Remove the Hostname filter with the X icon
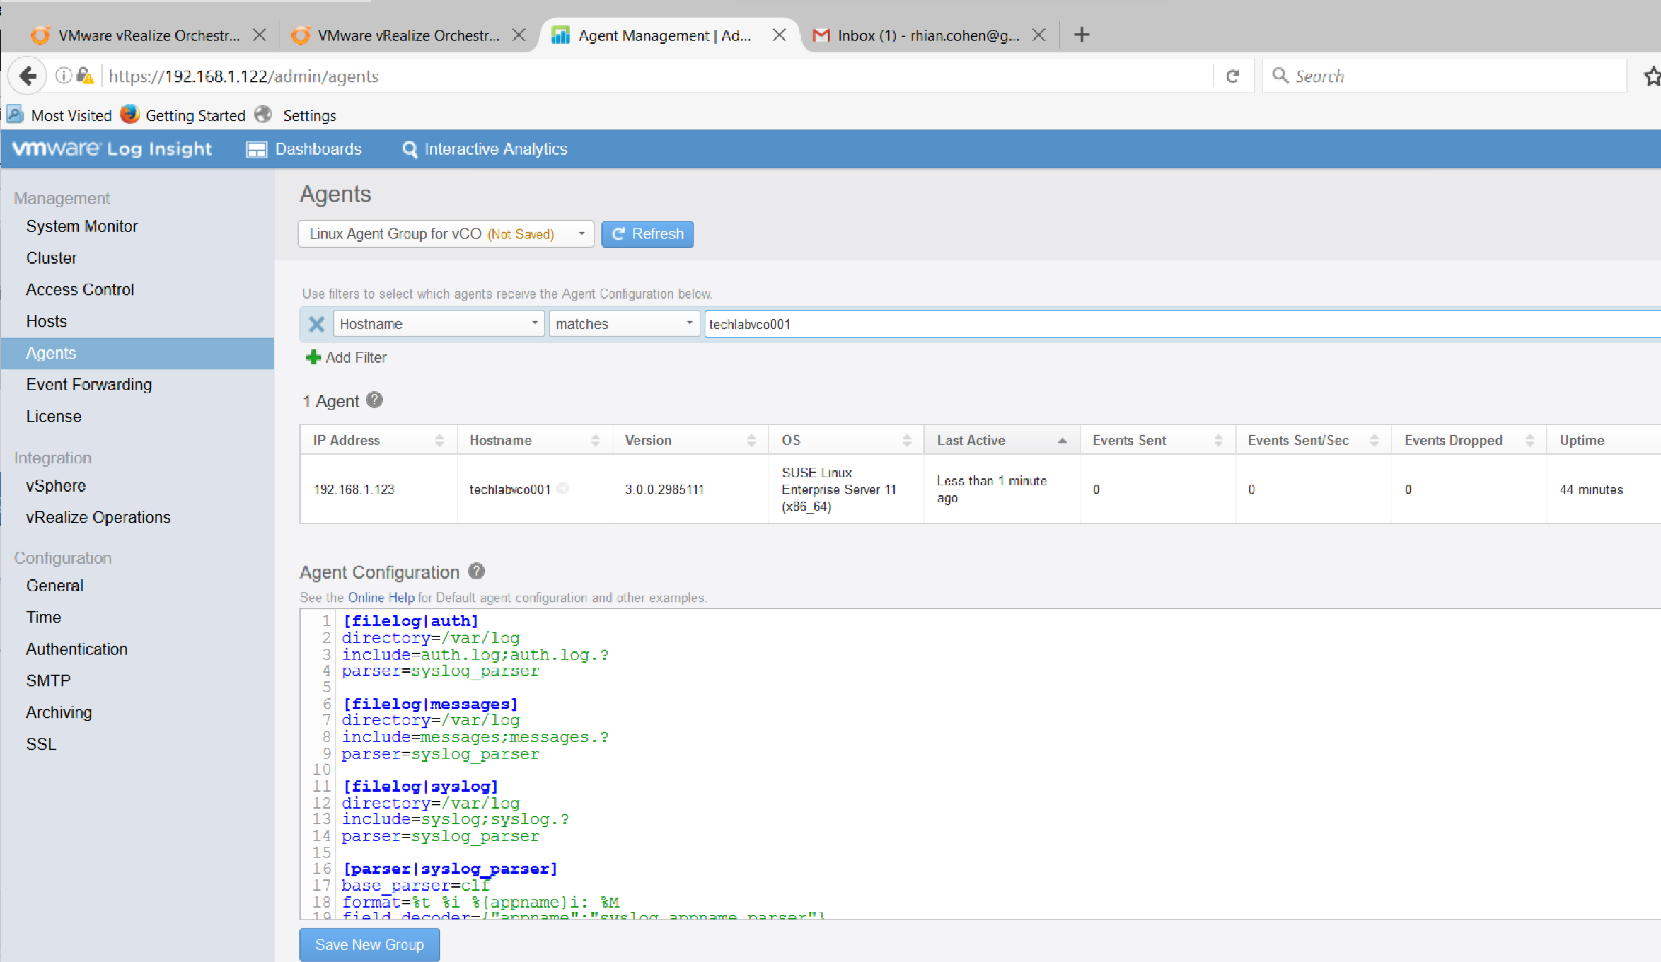The image size is (1661, 962). pos(316,324)
